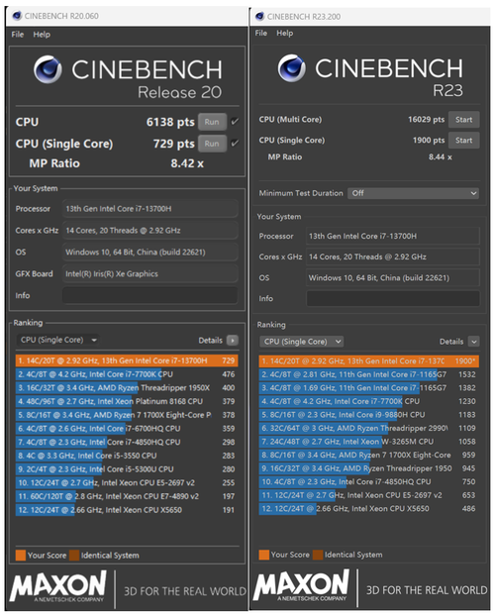Select R23 row Xeon CPU X5650 score 486
Viewport: 495px width, 615px height.
369,509
